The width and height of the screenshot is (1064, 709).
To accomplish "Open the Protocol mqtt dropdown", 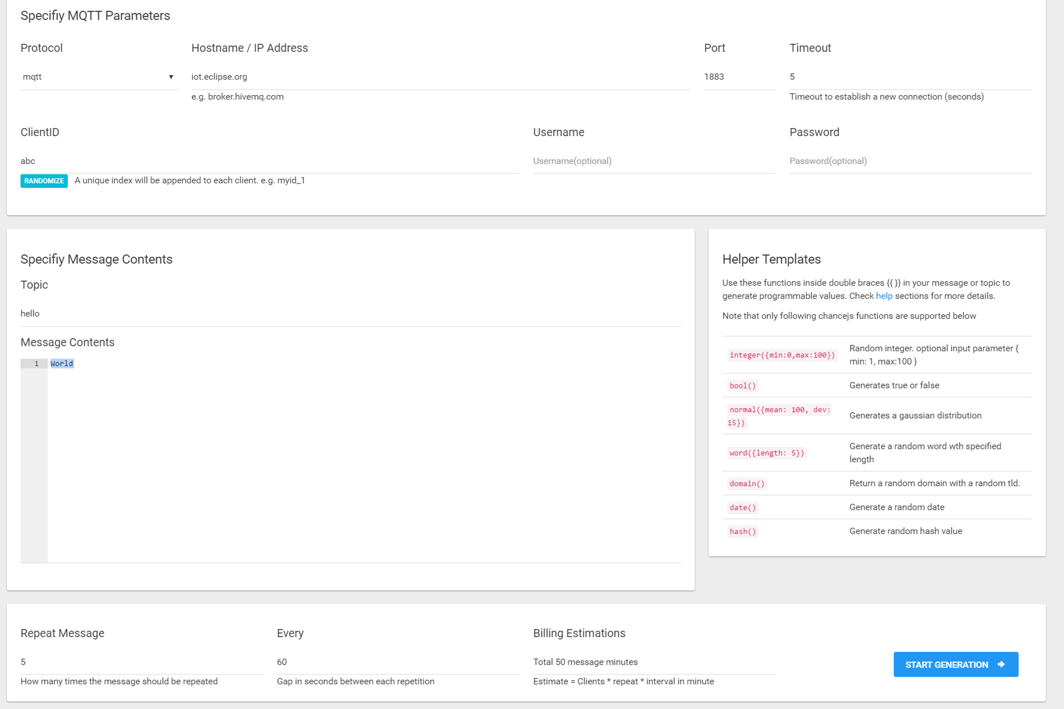I will pos(98,77).
